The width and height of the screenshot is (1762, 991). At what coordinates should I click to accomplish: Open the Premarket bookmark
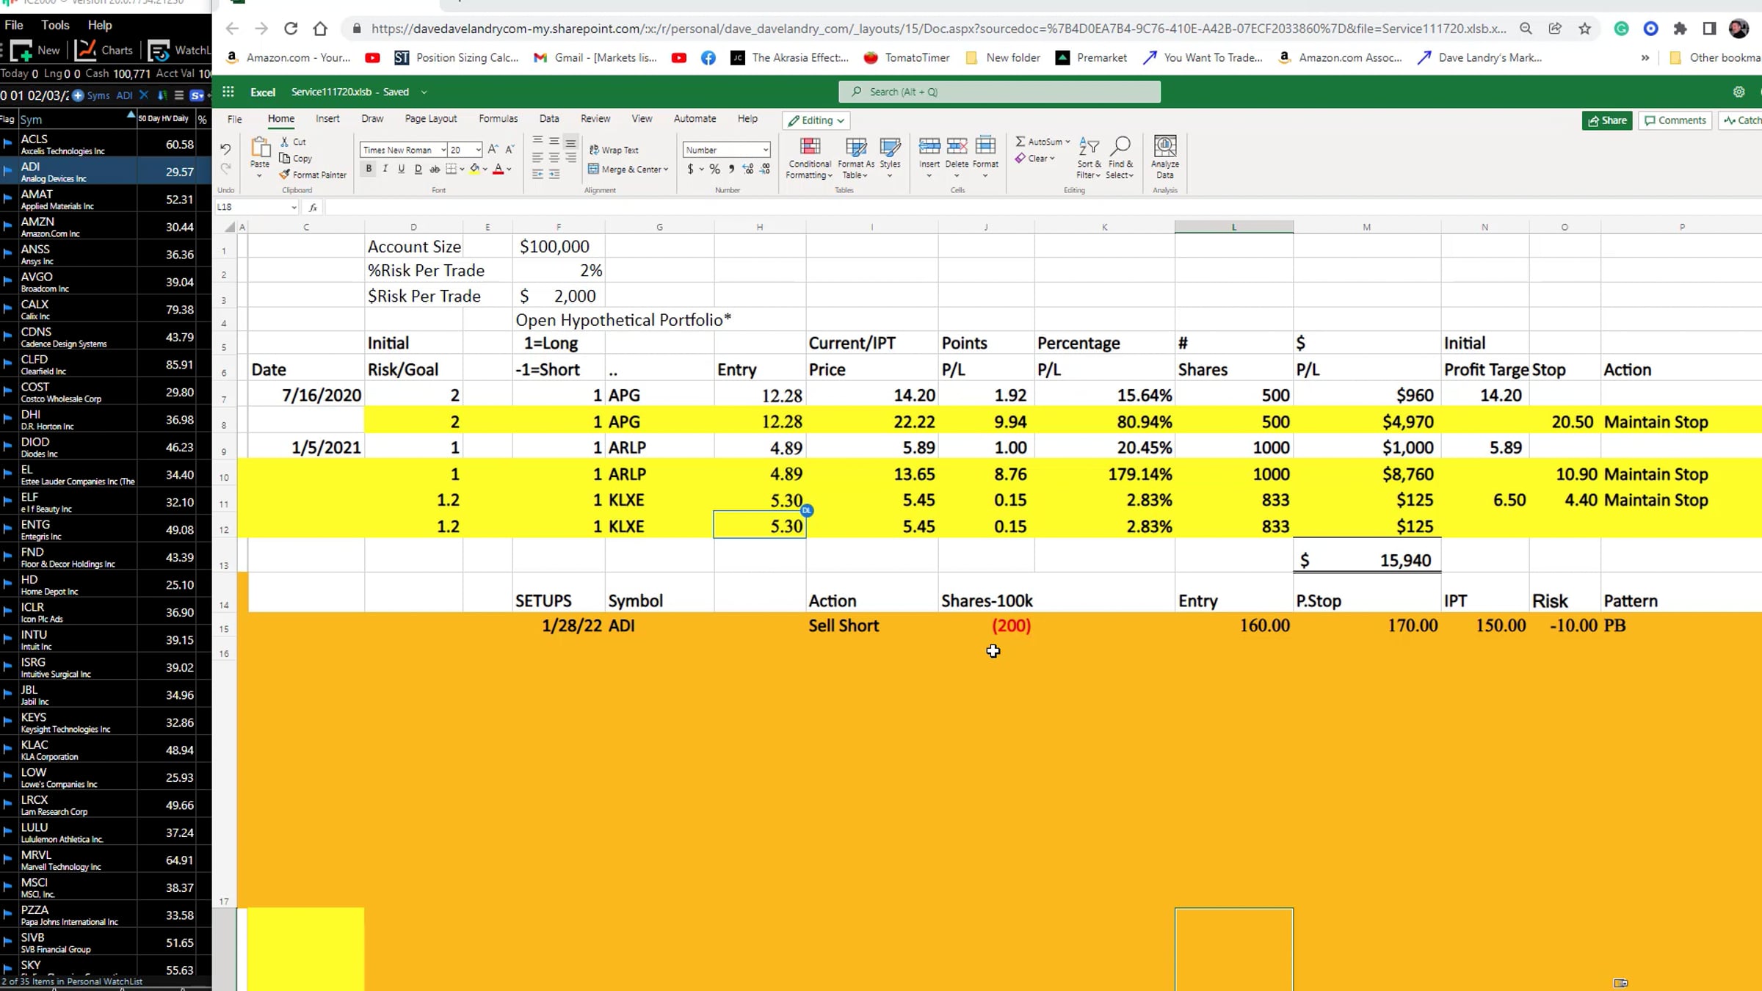1091,57
